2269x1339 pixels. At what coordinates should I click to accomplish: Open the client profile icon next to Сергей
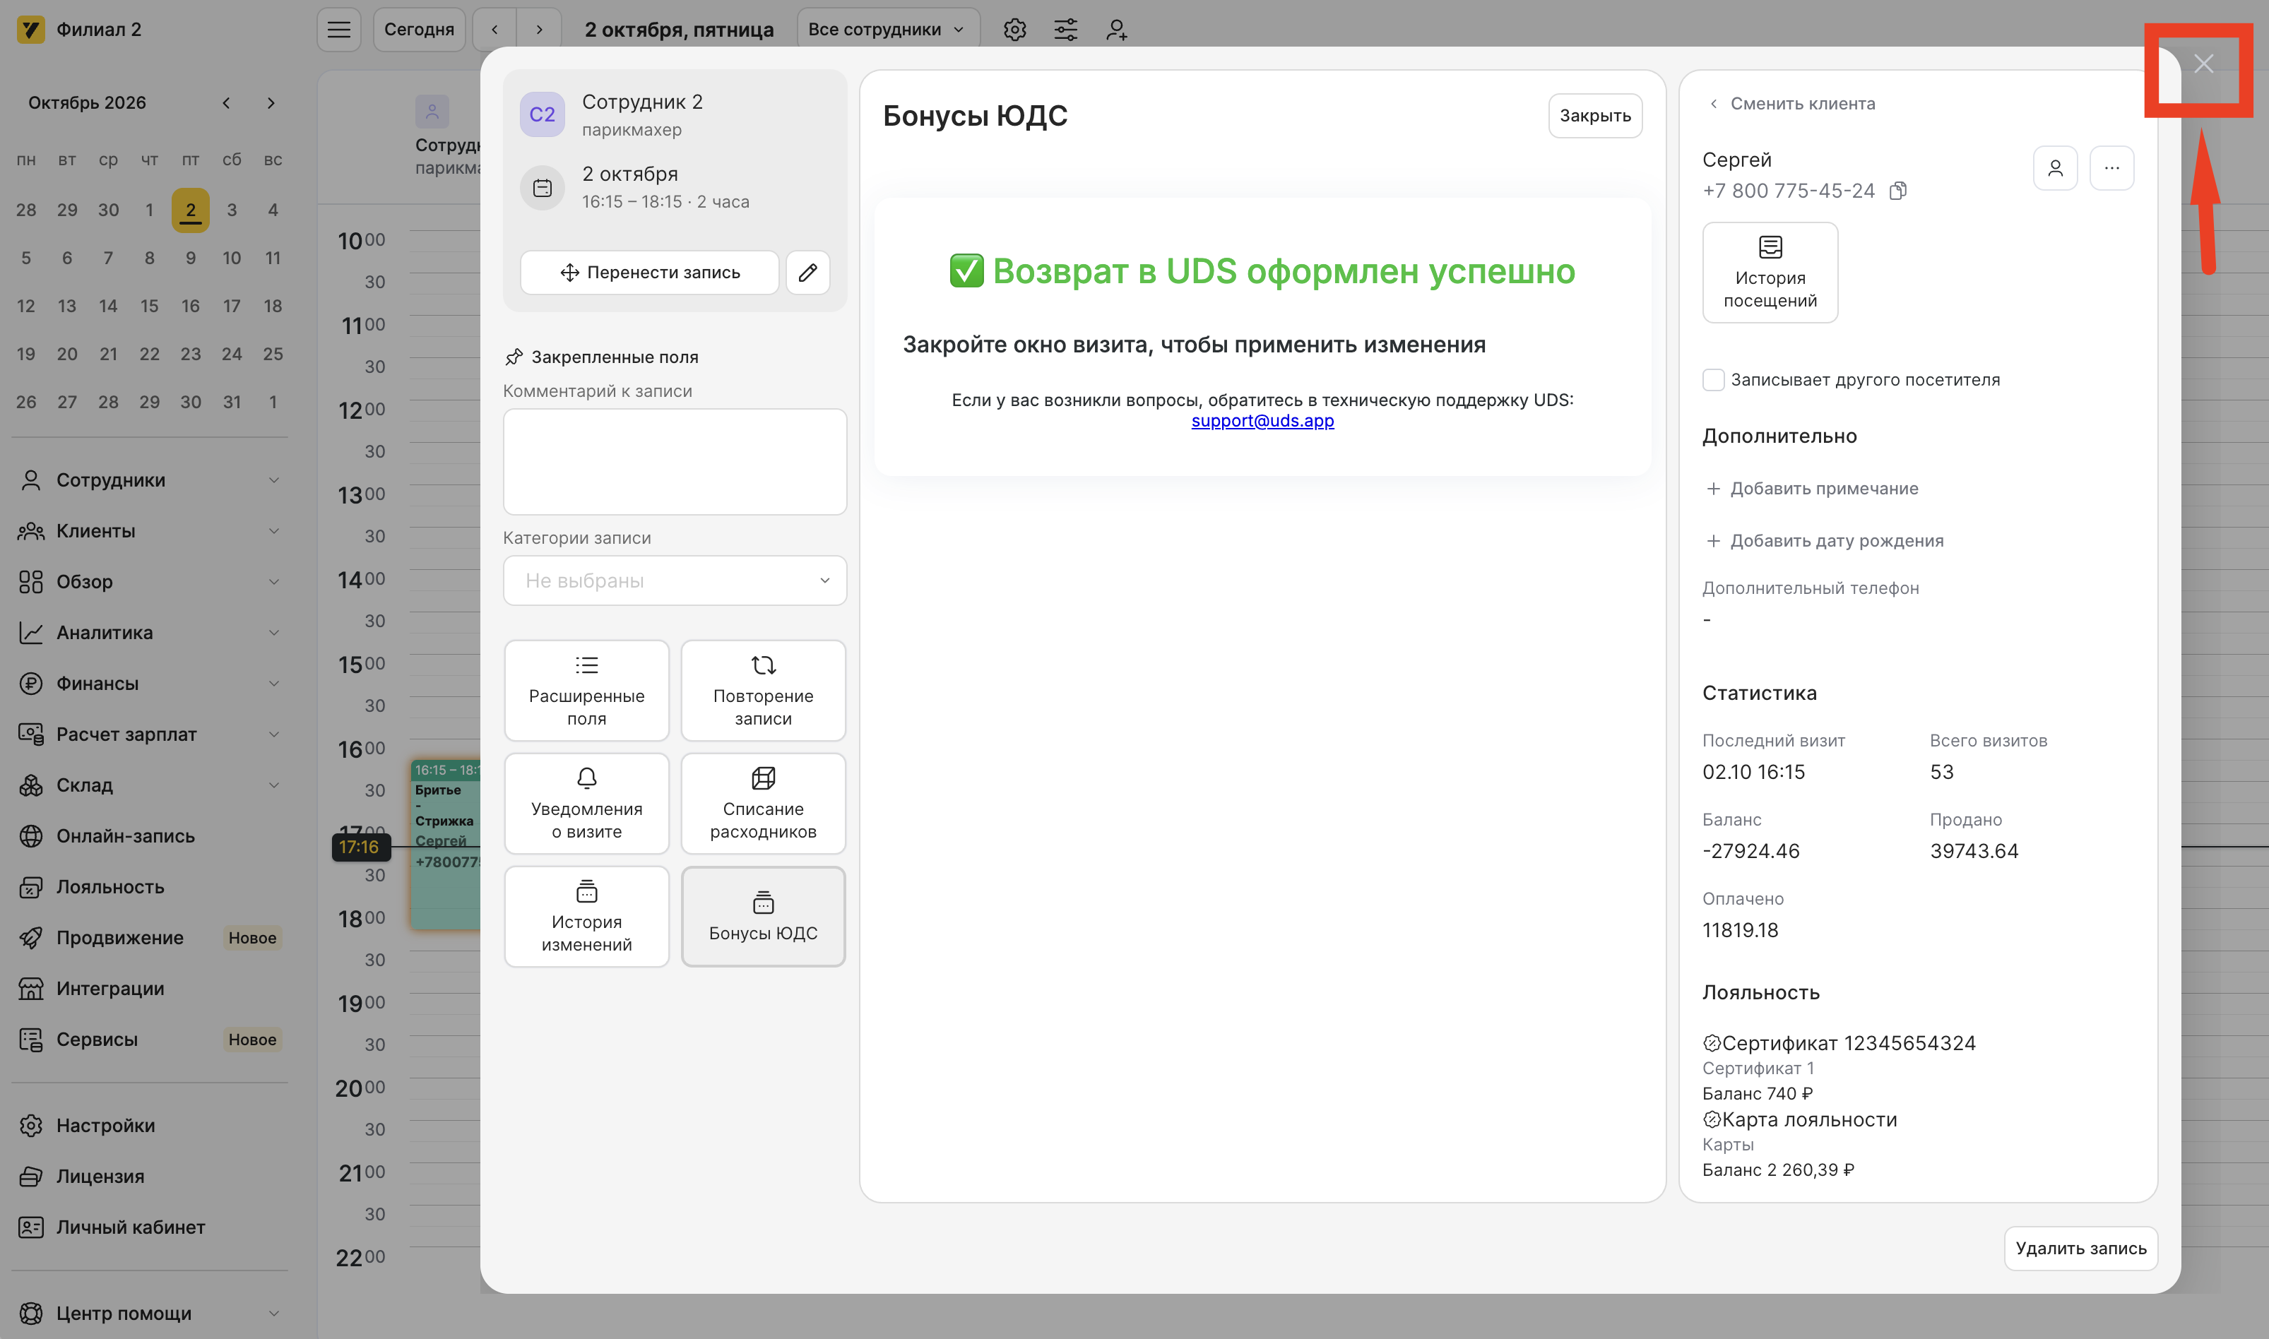(x=2055, y=168)
